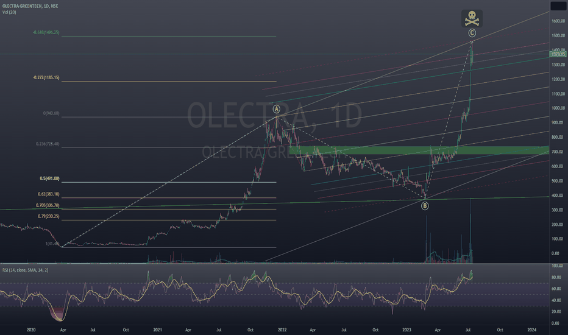Click the green support zone rectangle

(419, 150)
